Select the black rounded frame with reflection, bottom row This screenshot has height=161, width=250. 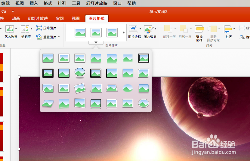(96, 104)
